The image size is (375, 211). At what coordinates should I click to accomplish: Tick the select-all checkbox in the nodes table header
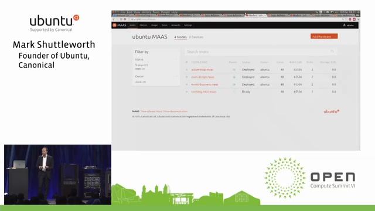pyautogui.click(x=187, y=62)
